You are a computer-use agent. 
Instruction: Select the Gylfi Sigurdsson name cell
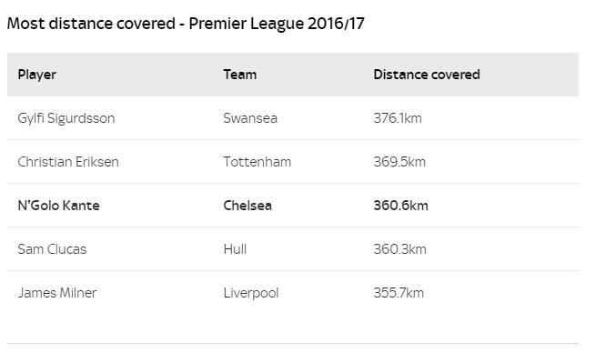point(66,118)
